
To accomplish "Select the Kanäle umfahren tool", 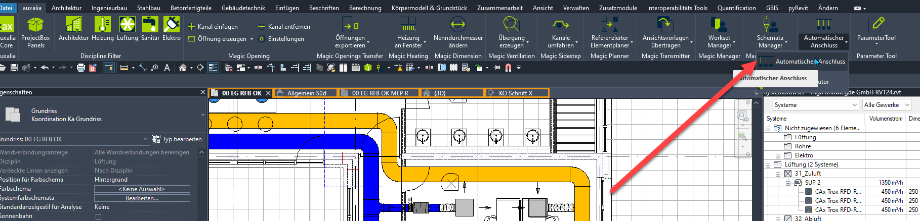I will click(560, 32).
